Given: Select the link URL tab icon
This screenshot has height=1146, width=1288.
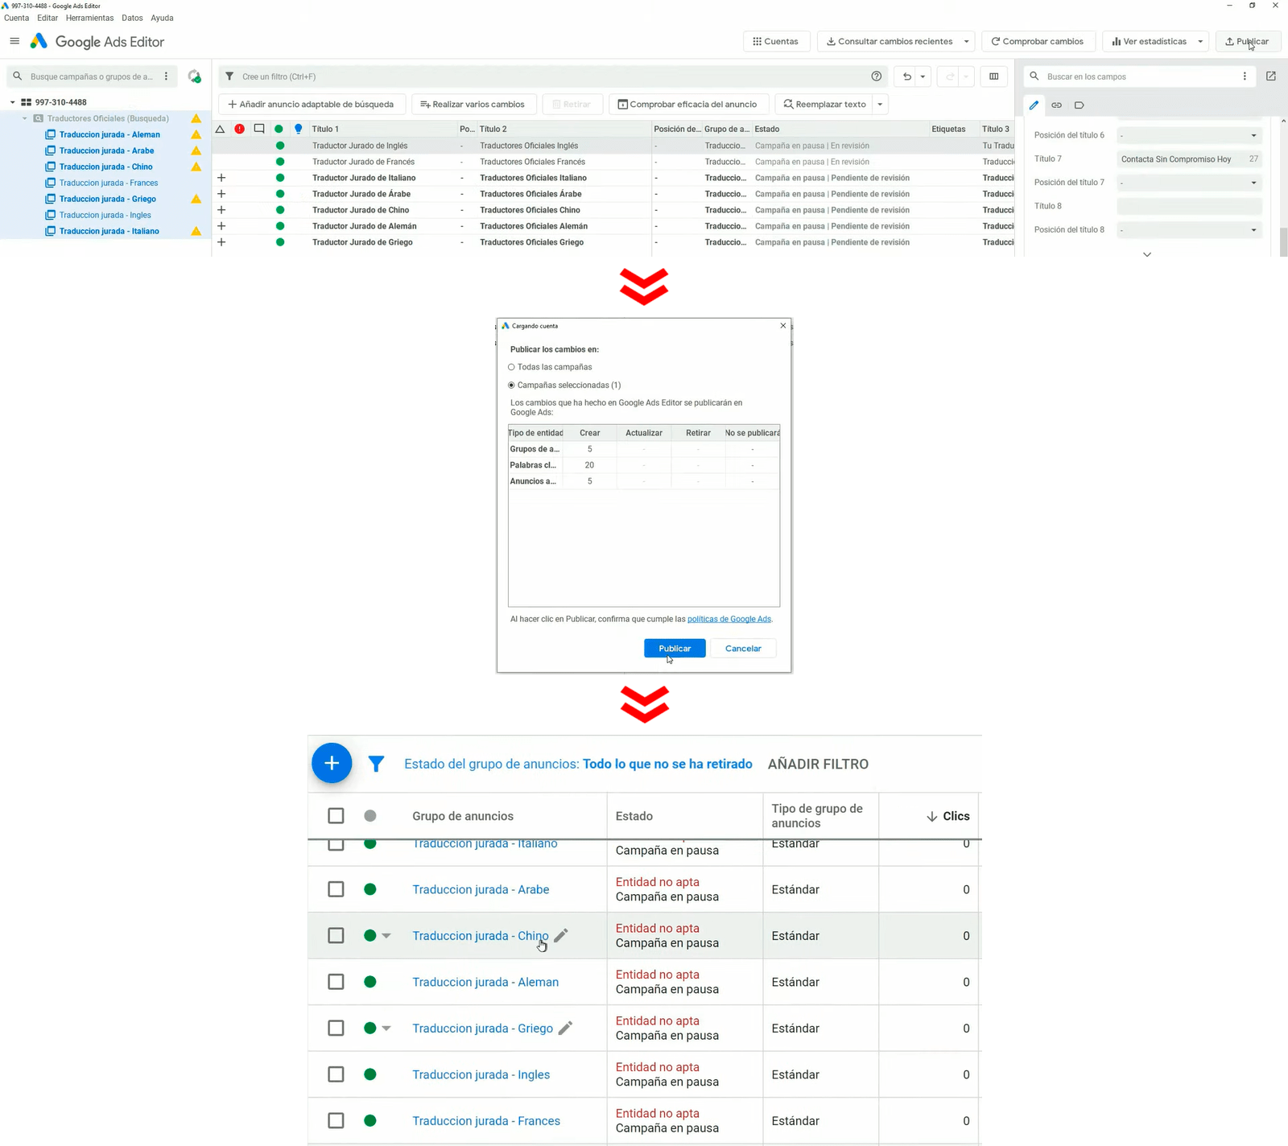Looking at the screenshot, I should pos(1057,105).
